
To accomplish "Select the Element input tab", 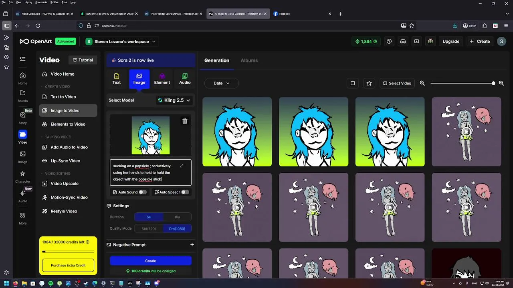I will point(162,79).
